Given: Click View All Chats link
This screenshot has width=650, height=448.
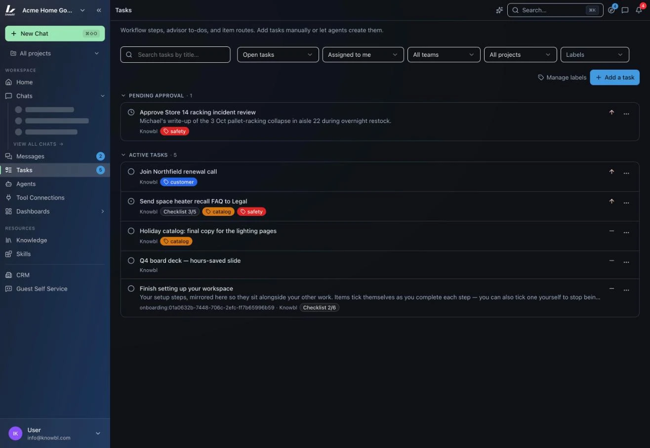Looking at the screenshot, I should tap(39, 144).
